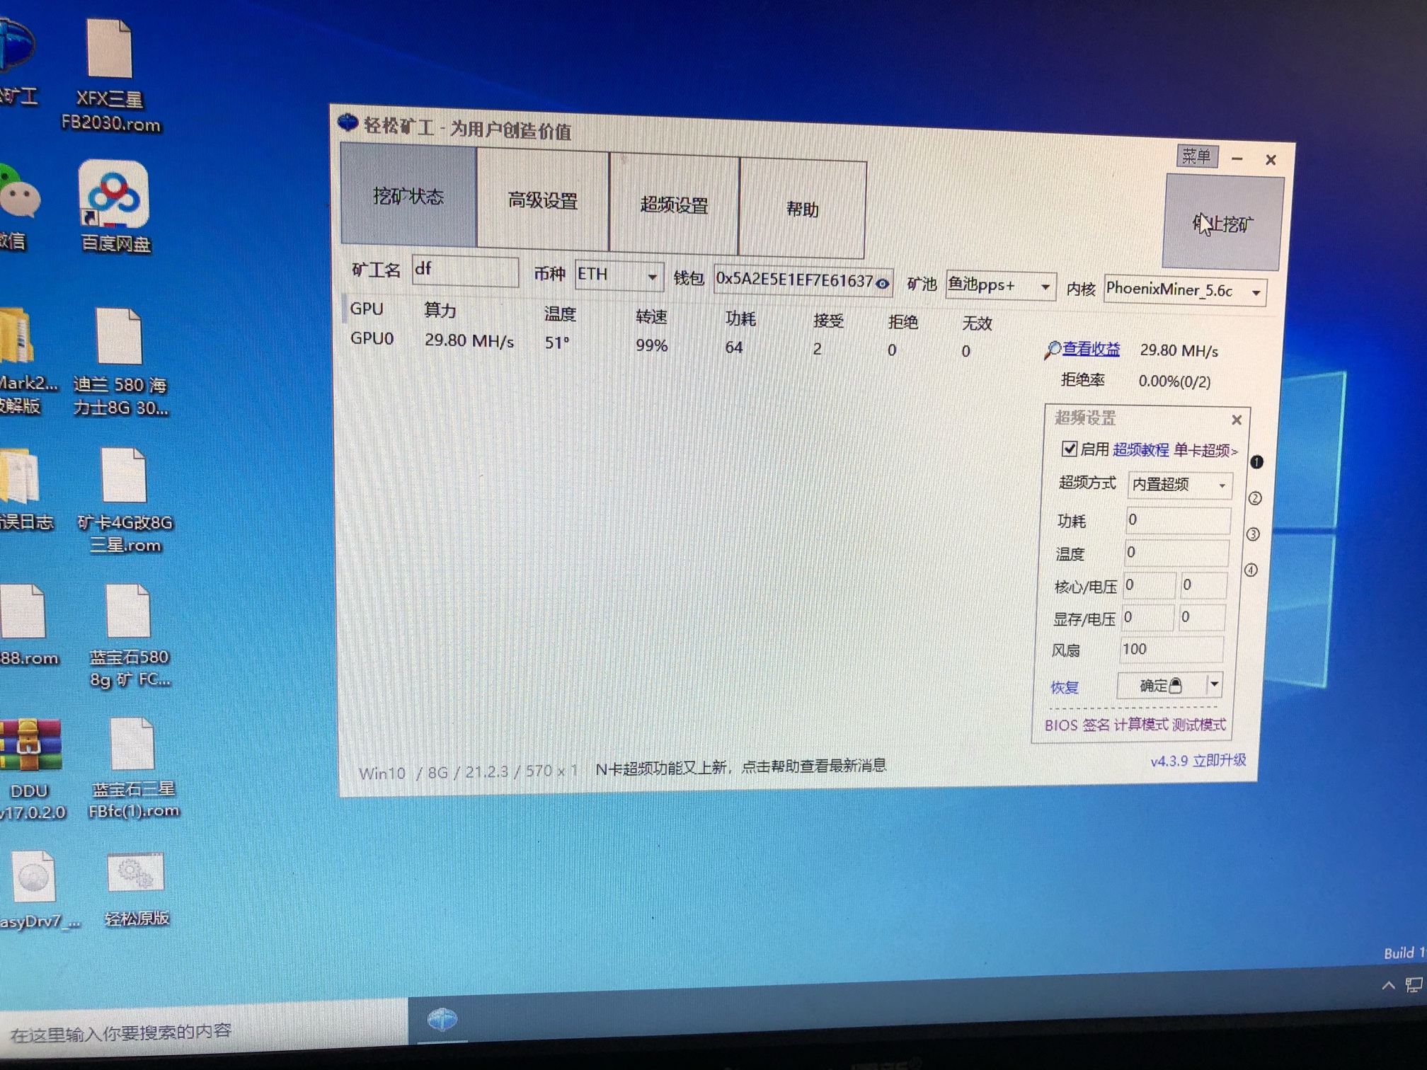Open the 内核 PhoenixMiner_5.6c dropdown
Viewport: 1427px width, 1070px height.
point(1185,291)
